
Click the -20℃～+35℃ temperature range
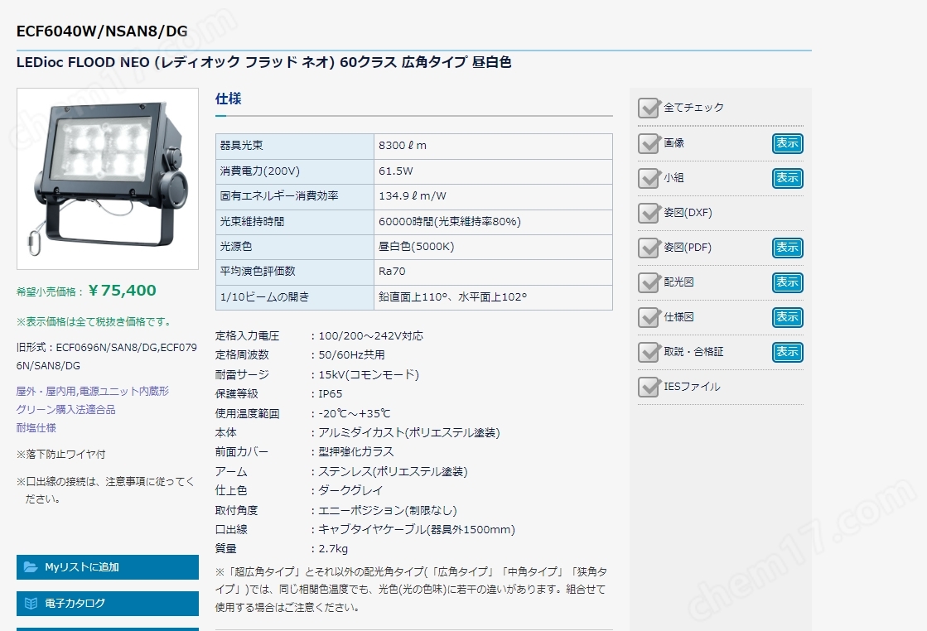355,413
